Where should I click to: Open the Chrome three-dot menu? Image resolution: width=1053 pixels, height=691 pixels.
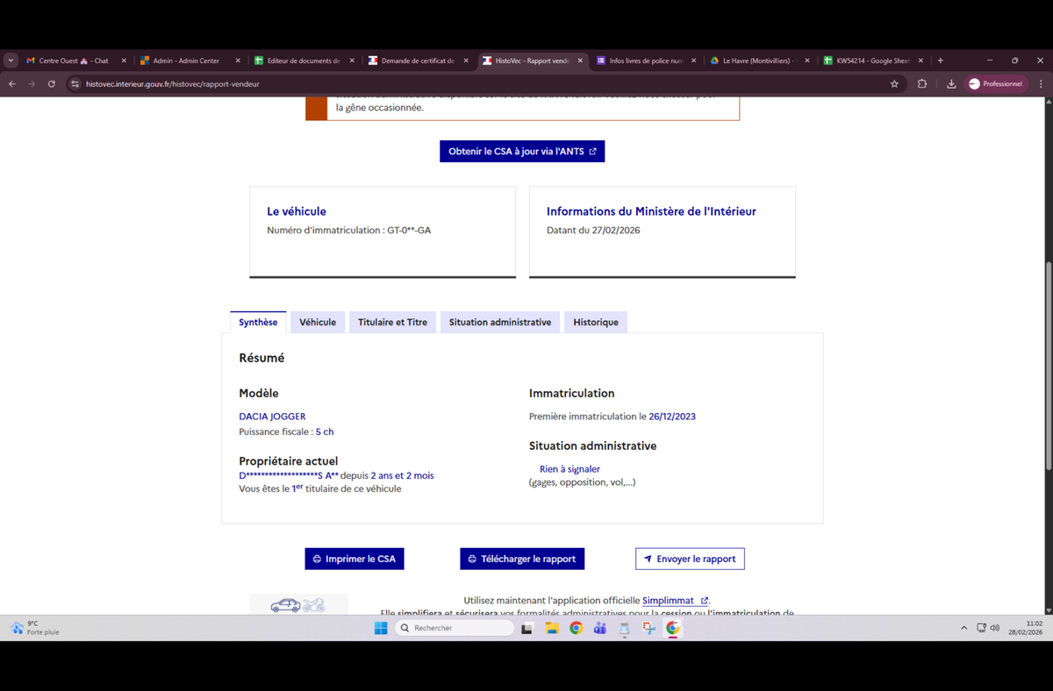(x=1041, y=84)
